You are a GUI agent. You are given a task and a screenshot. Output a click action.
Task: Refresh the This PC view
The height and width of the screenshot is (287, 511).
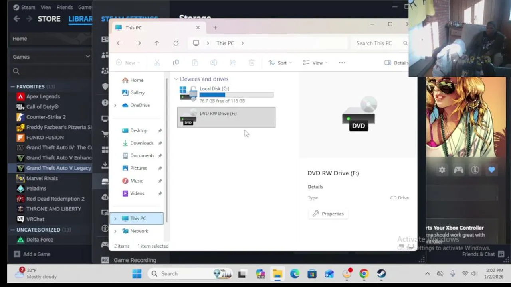pyautogui.click(x=176, y=43)
